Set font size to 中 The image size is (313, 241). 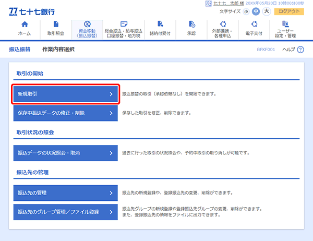point(256,11)
